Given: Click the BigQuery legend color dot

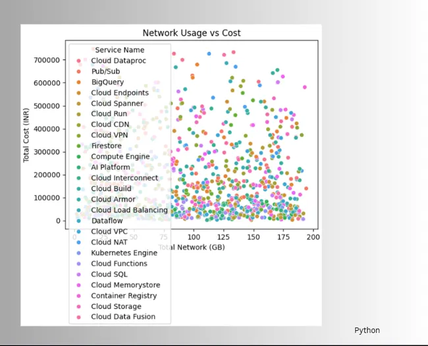Looking at the screenshot, I should point(78,82).
